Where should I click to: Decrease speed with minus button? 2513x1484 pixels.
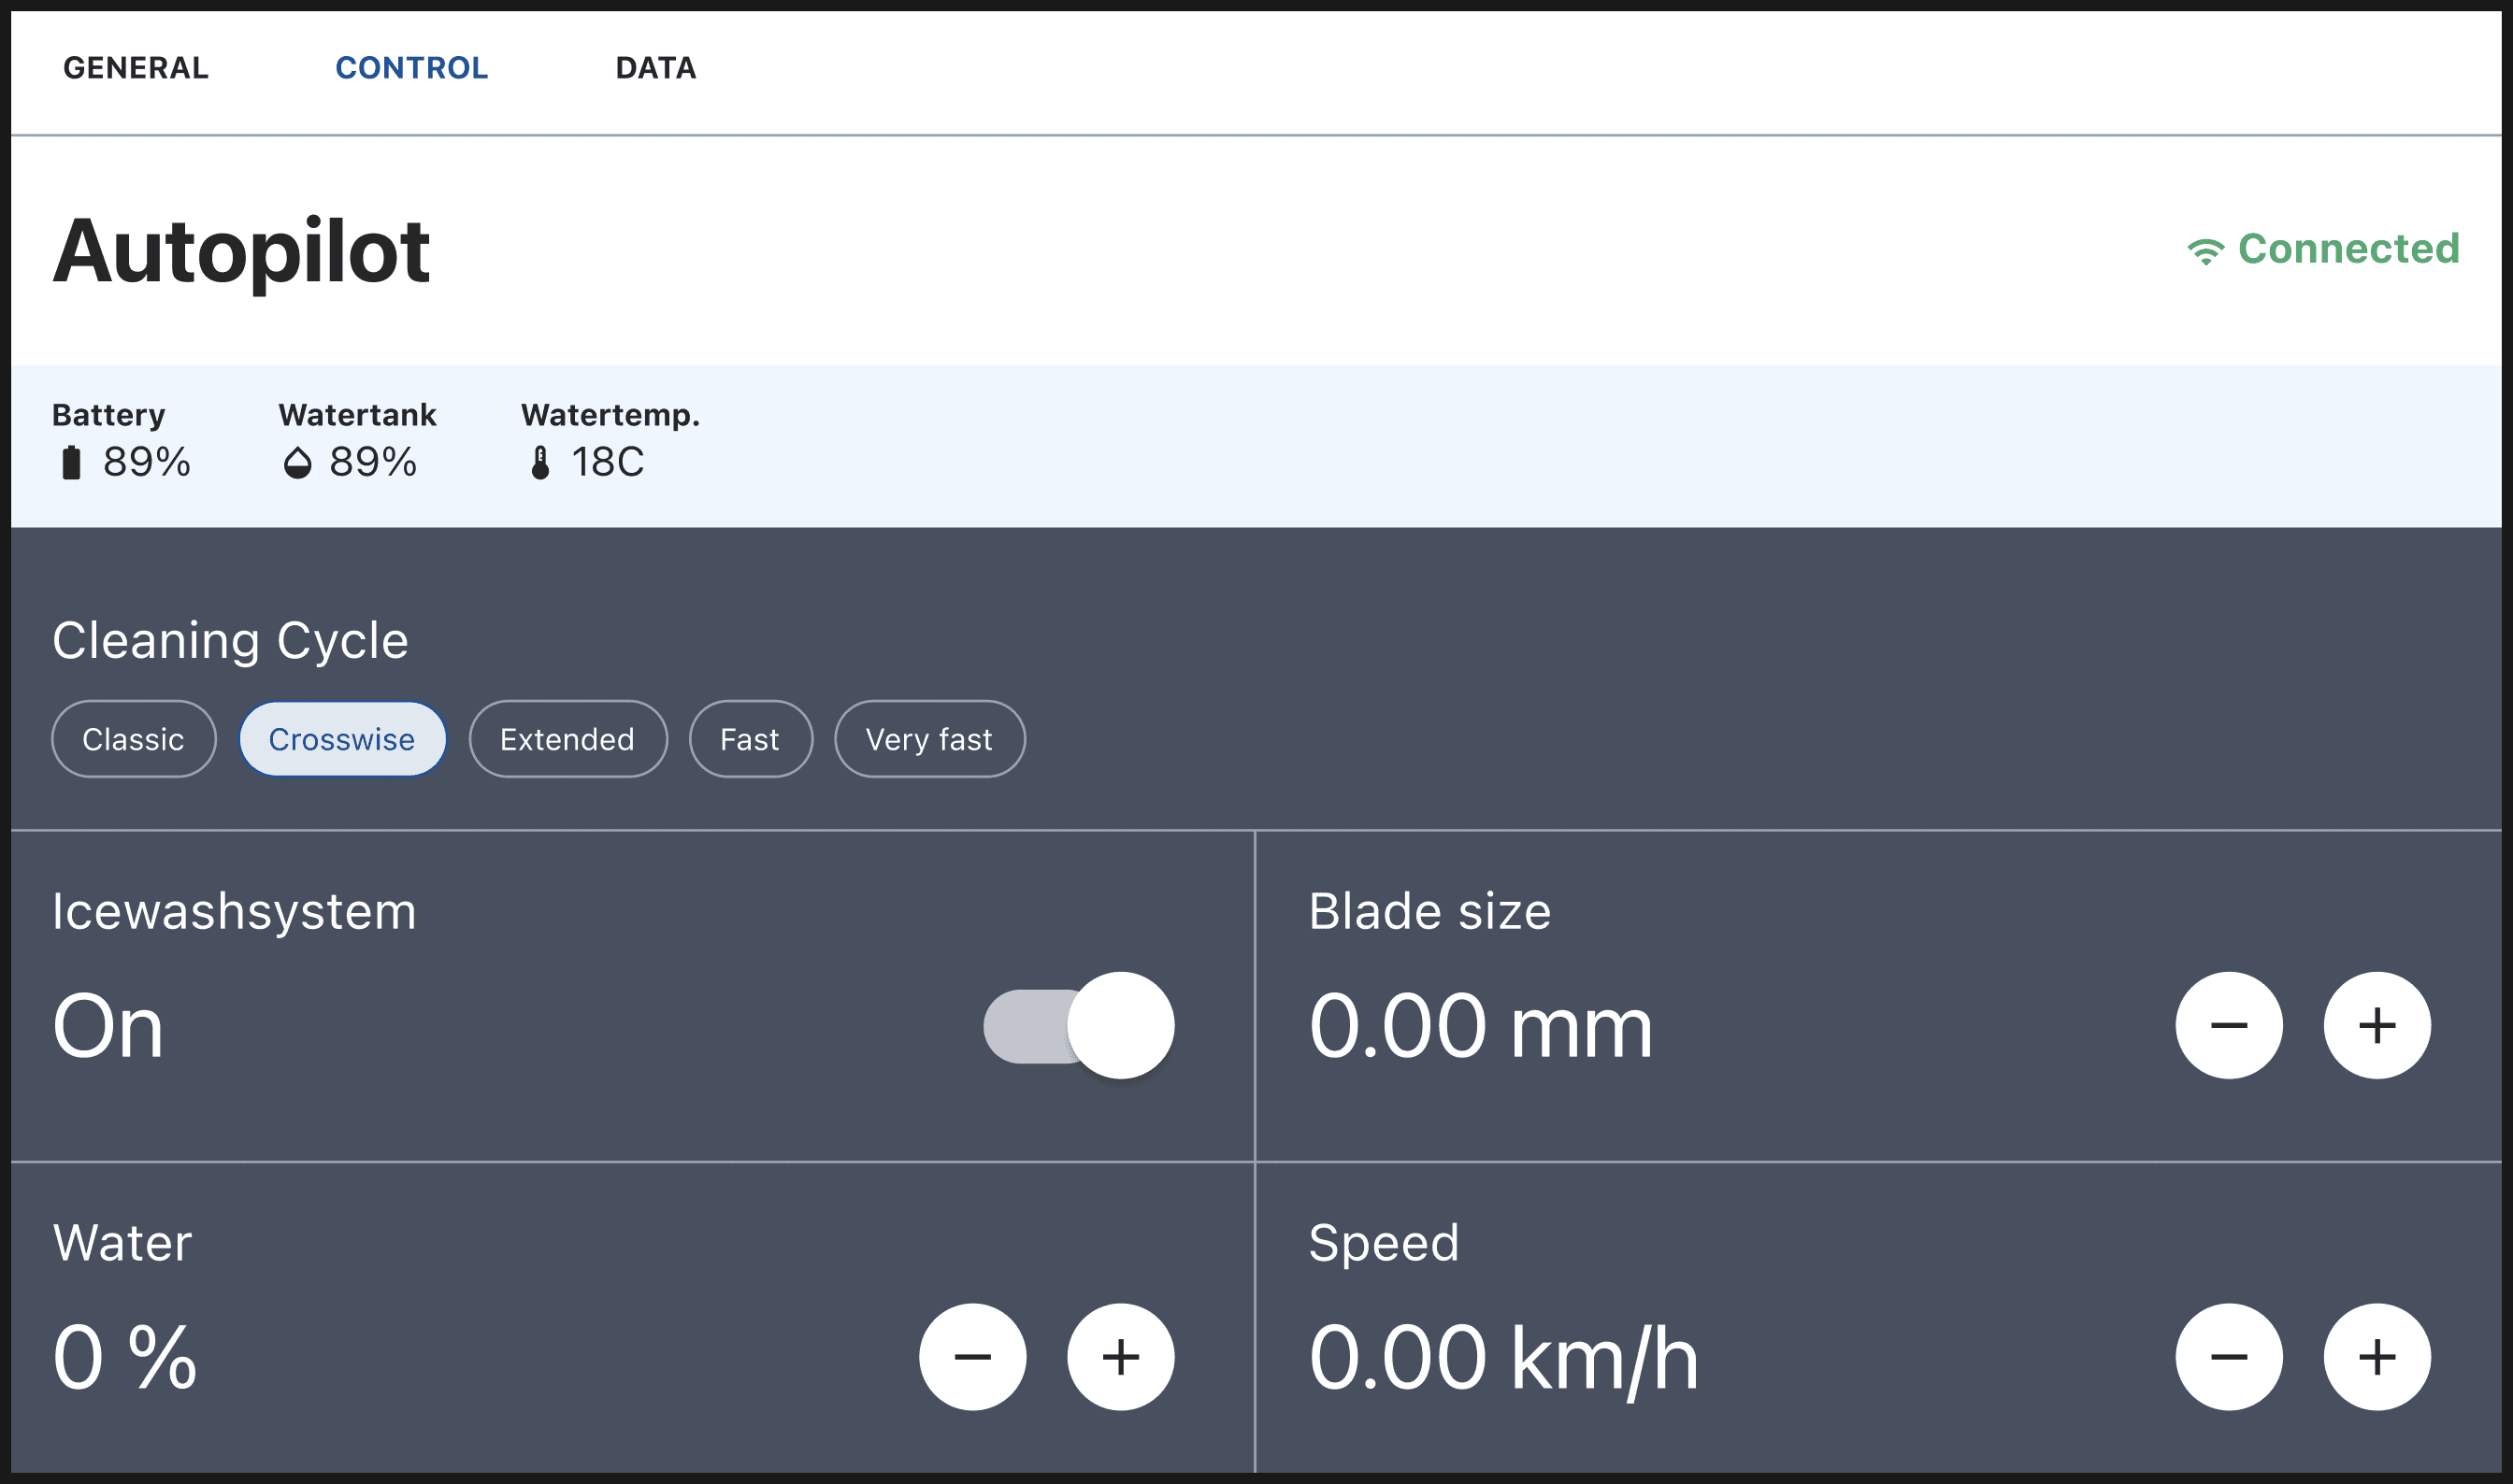tap(2228, 1357)
